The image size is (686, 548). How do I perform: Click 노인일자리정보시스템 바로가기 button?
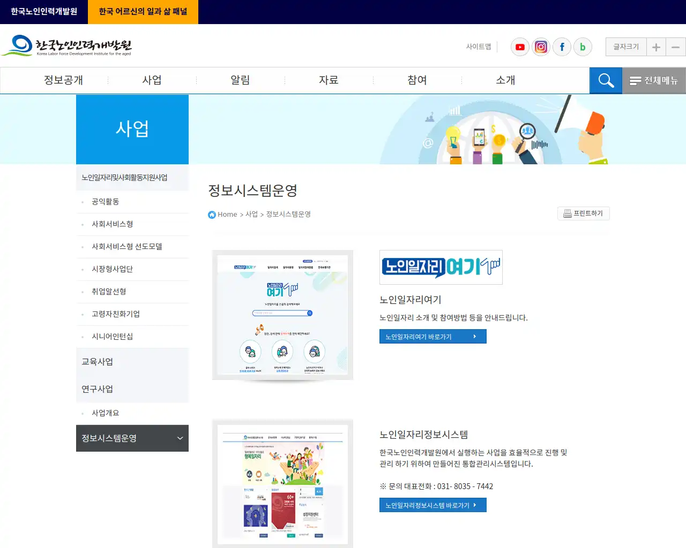(433, 505)
